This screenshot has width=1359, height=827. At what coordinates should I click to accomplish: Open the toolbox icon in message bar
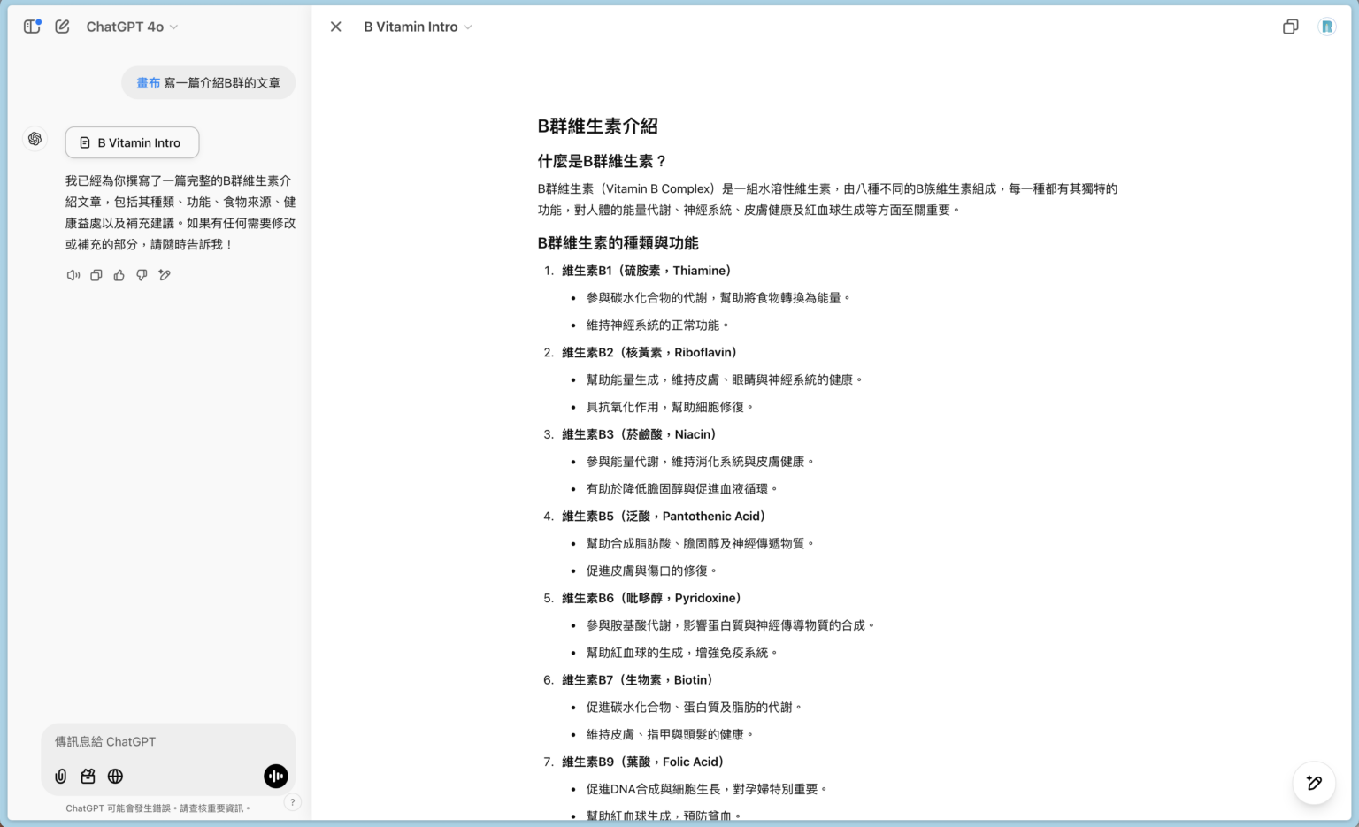point(88,776)
